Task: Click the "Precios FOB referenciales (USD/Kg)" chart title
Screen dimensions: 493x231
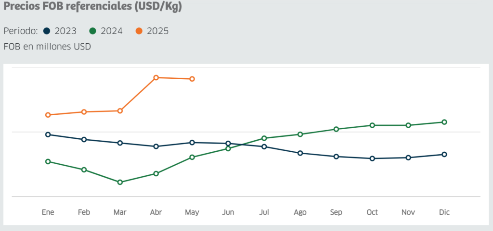Action: [x=92, y=8]
